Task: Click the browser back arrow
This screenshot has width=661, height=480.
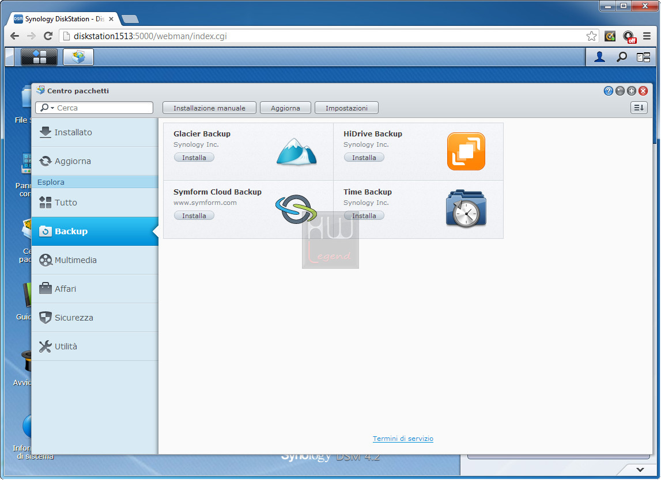Action: (x=15, y=36)
